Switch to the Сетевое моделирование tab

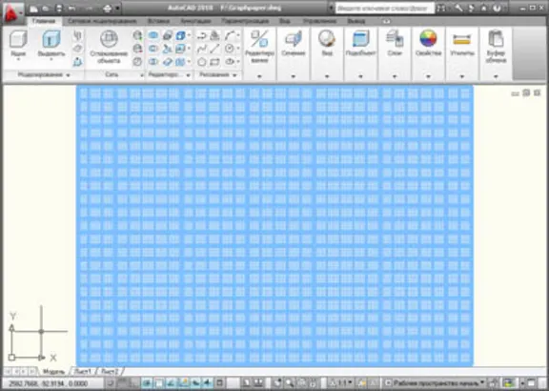point(102,21)
